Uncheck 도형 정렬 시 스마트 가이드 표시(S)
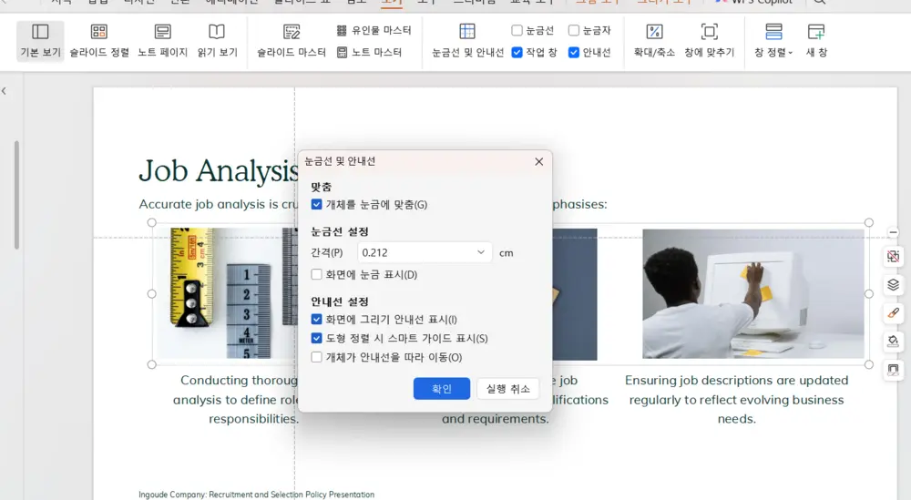Viewport: 911px width, 500px height. (317, 338)
